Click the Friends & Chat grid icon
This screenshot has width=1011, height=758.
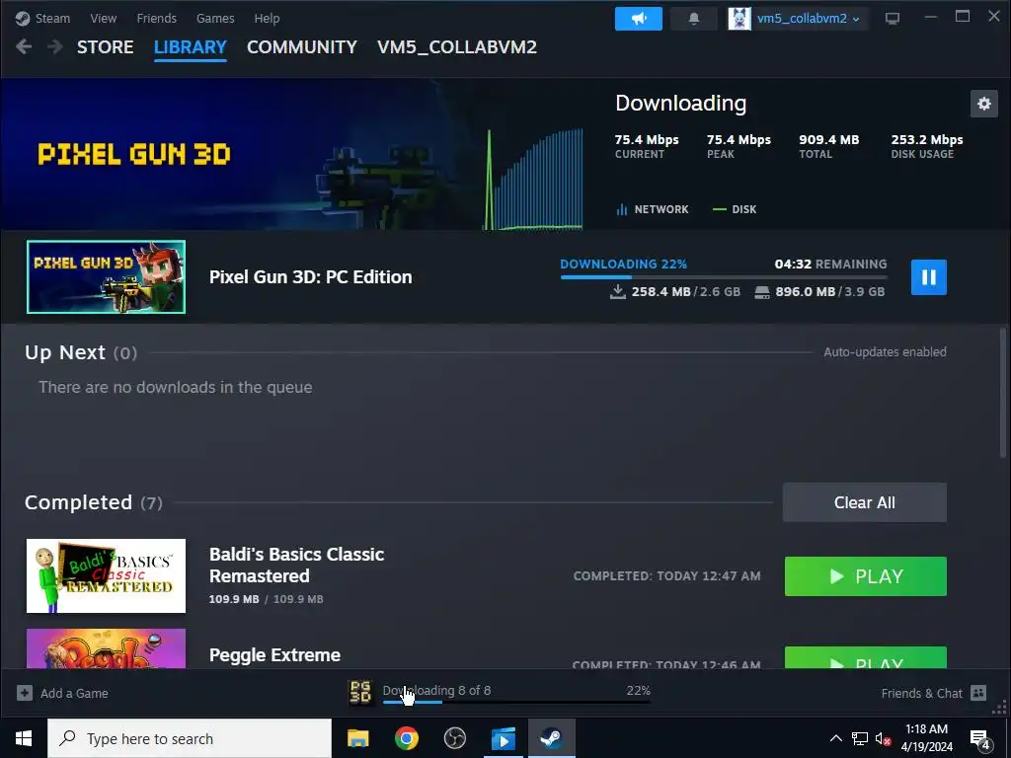978,693
